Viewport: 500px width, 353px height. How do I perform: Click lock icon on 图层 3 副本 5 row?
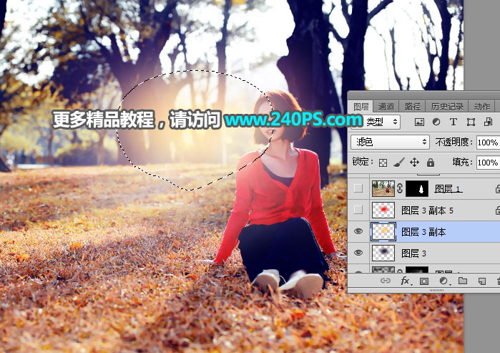tap(497, 211)
